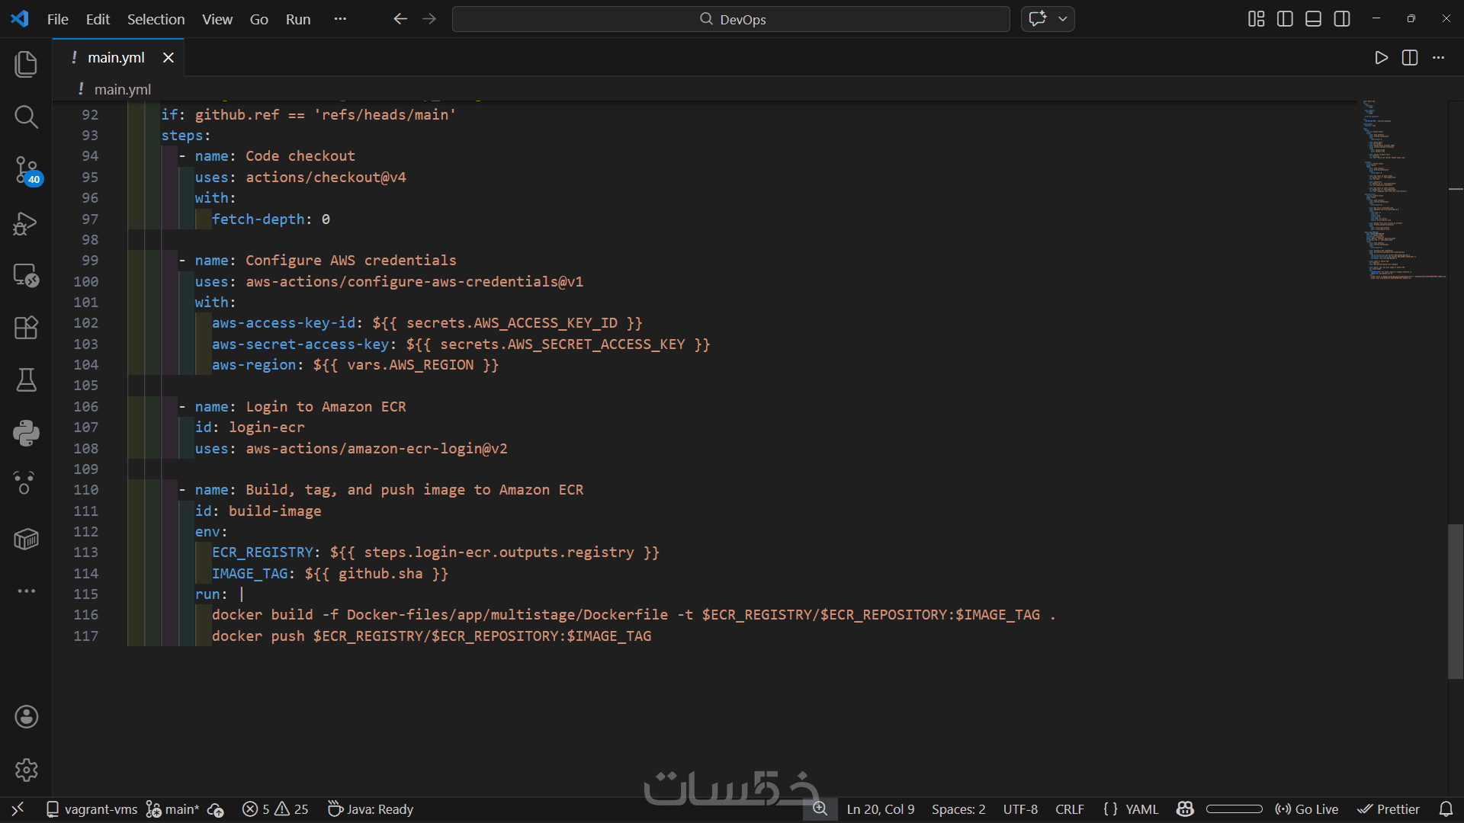Click the DevOps command center search box
The width and height of the screenshot is (1464, 823).
pos(730,19)
